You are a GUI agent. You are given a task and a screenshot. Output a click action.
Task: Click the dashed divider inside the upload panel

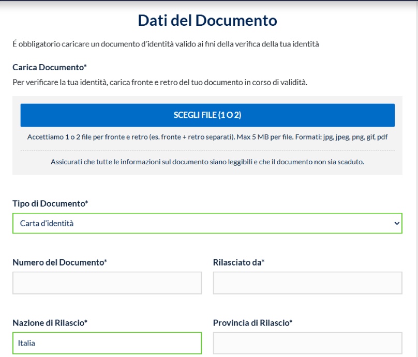tap(207, 150)
